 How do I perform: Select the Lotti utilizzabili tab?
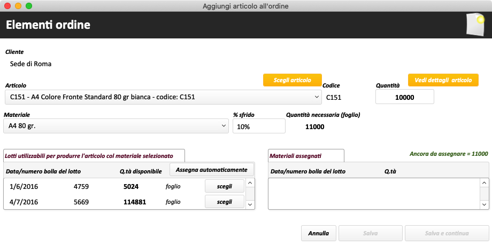(94, 156)
